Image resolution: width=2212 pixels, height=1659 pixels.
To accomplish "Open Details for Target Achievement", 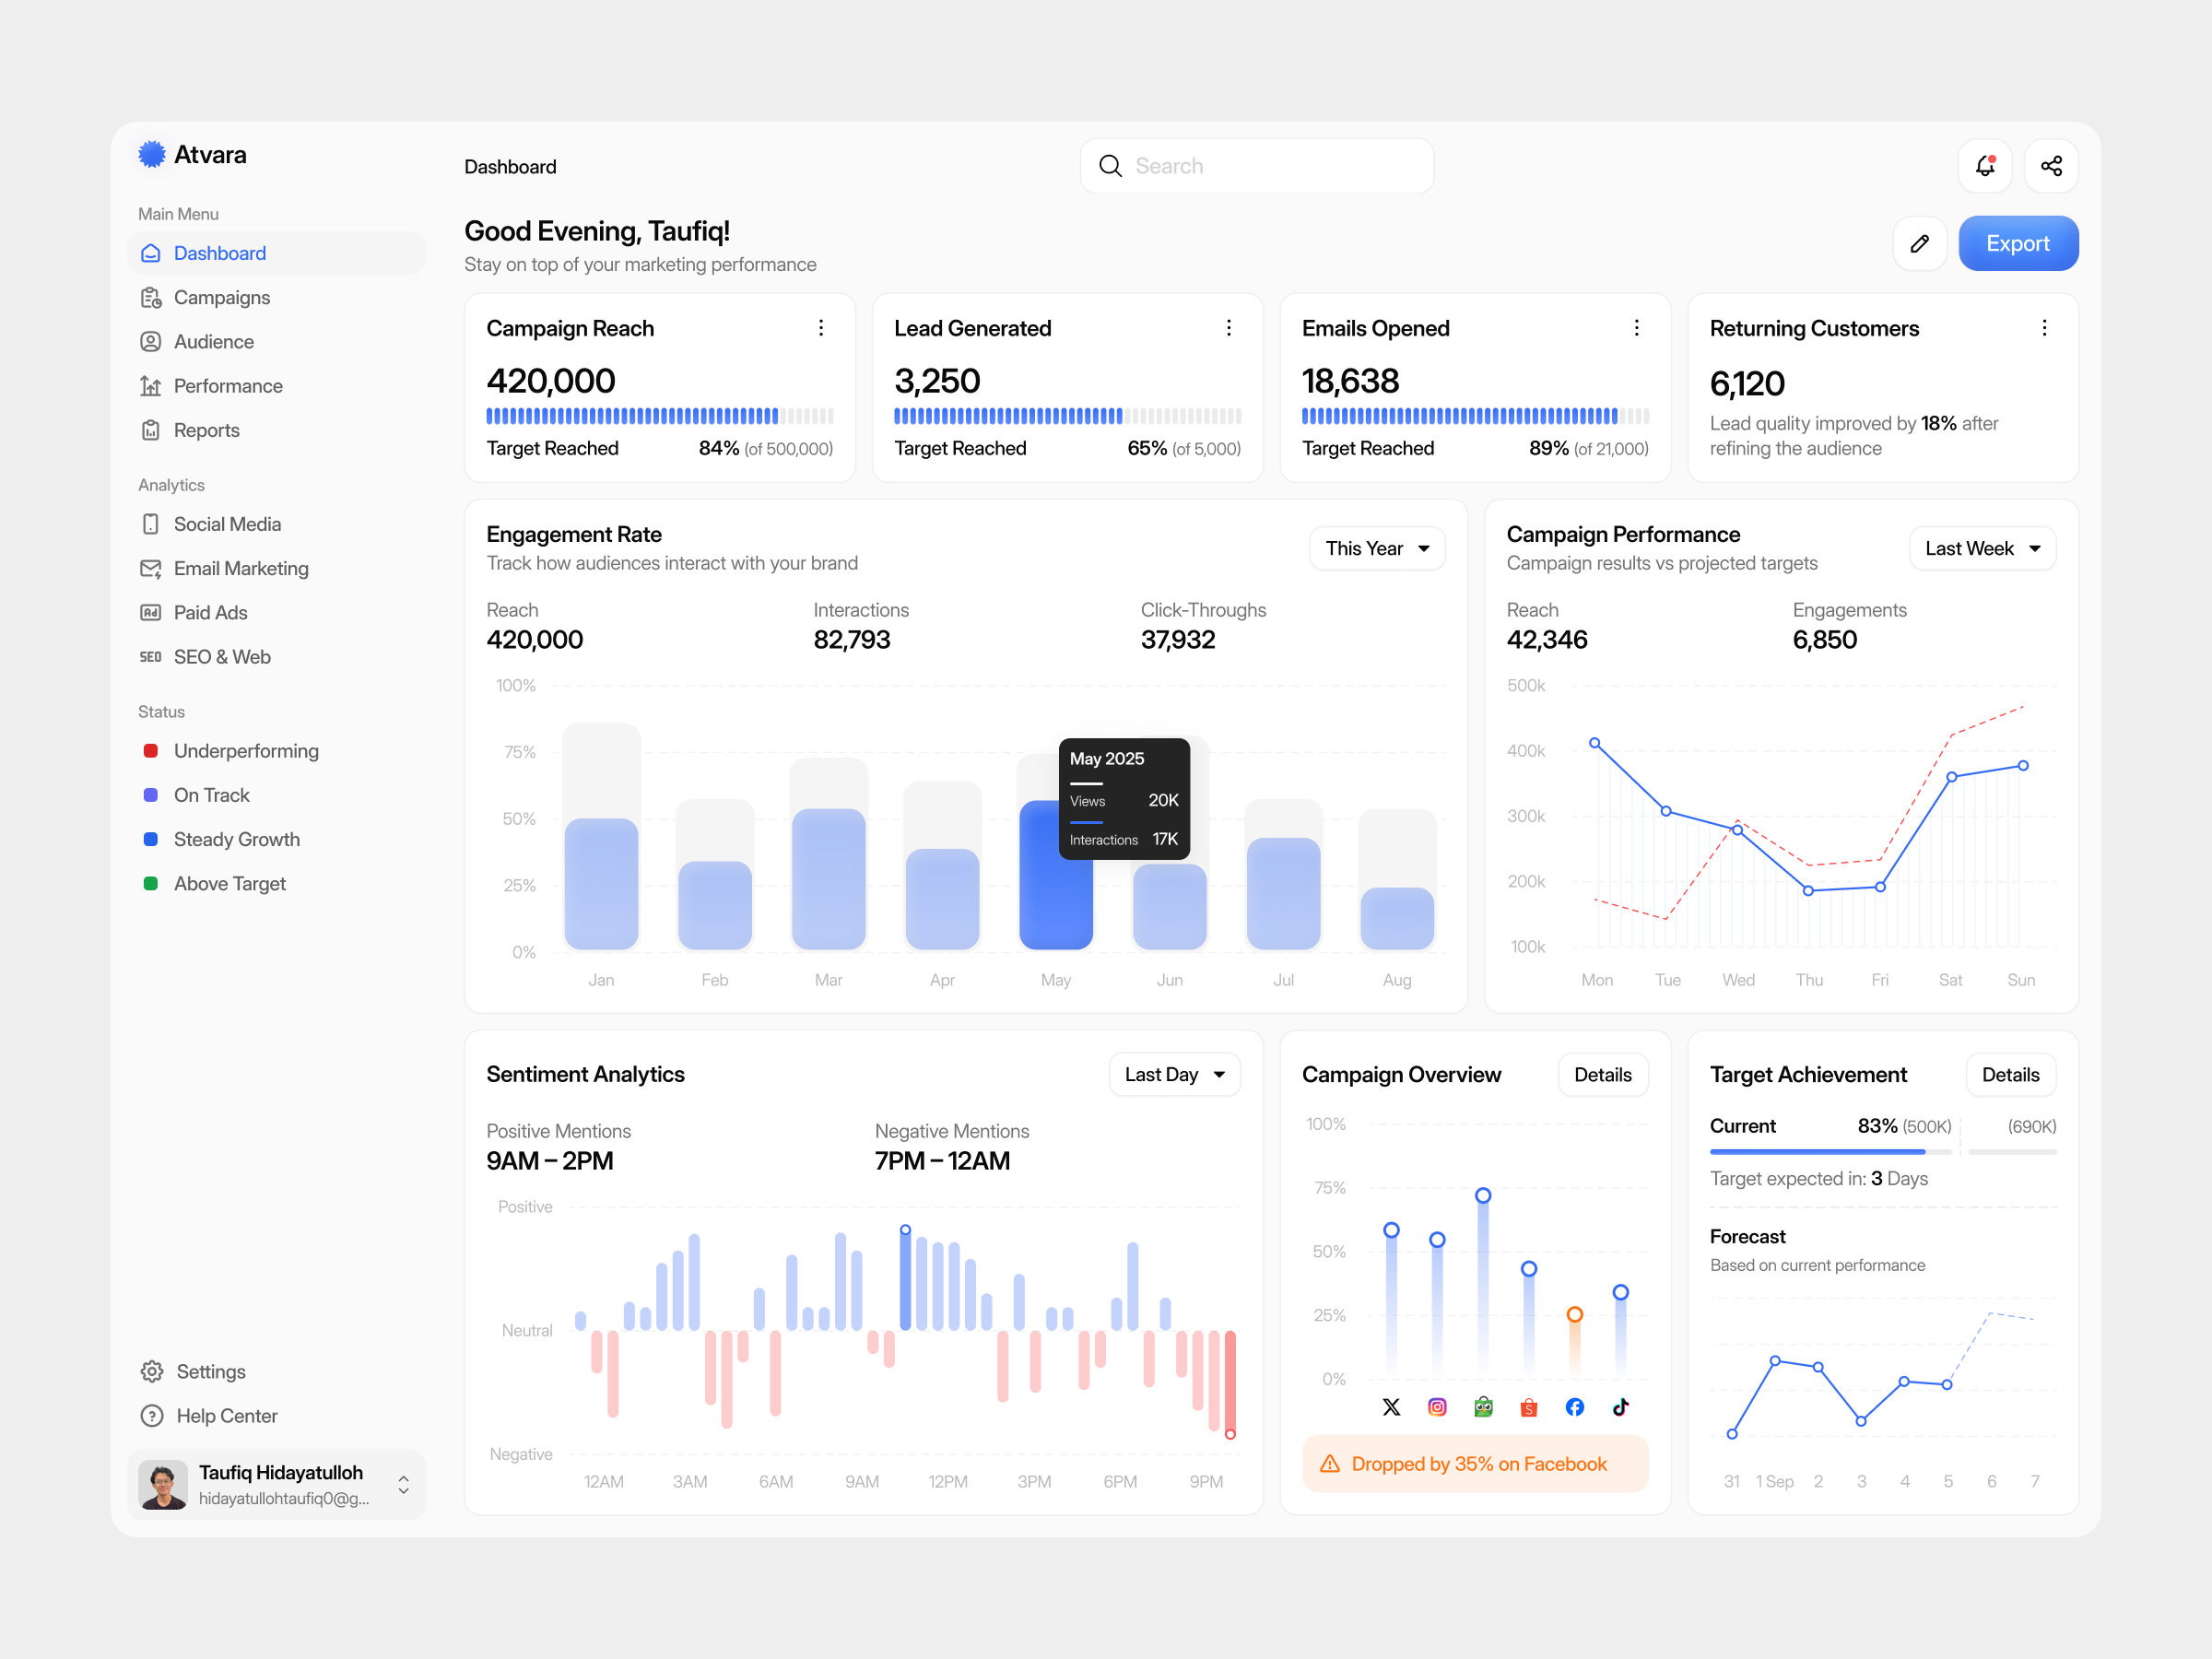I will tap(2011, 1074).
